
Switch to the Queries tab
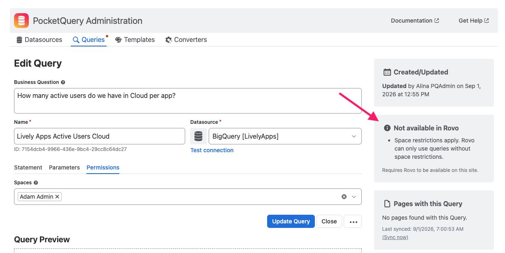coord(89,40)
